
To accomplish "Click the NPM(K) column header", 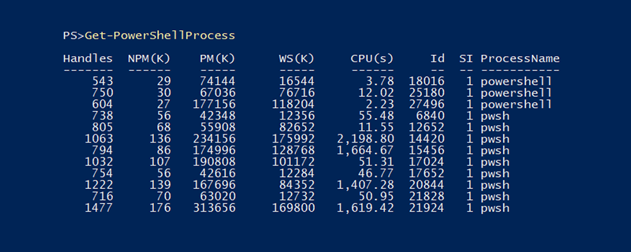I will 149,59.
